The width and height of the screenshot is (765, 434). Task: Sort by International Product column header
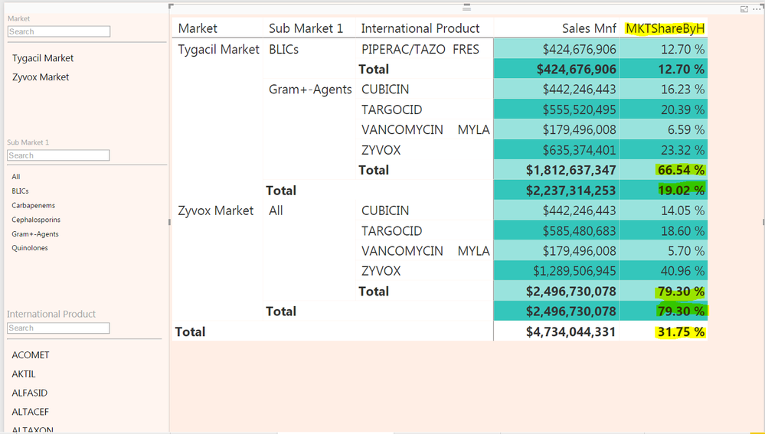pos(420,28)
